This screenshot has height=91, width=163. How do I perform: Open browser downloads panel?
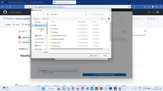tap(149, 7)
